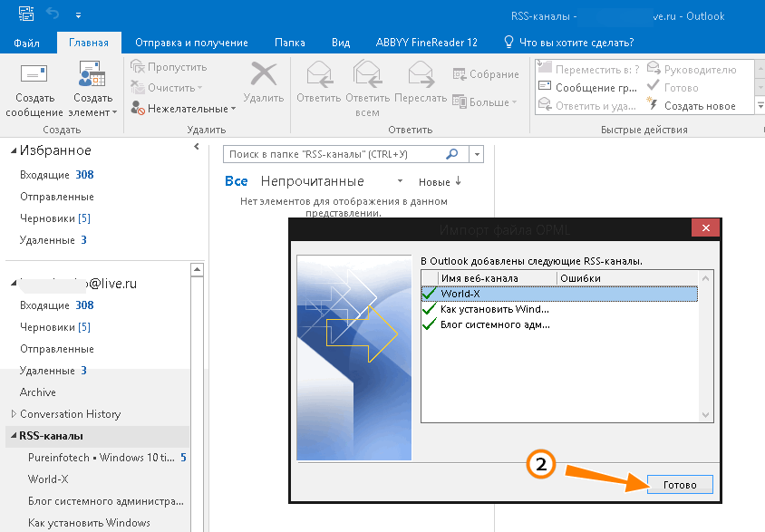Select Как установить Wind... row in dialog
The height and width of the screenshot is (532, 765).
[559, 309]
